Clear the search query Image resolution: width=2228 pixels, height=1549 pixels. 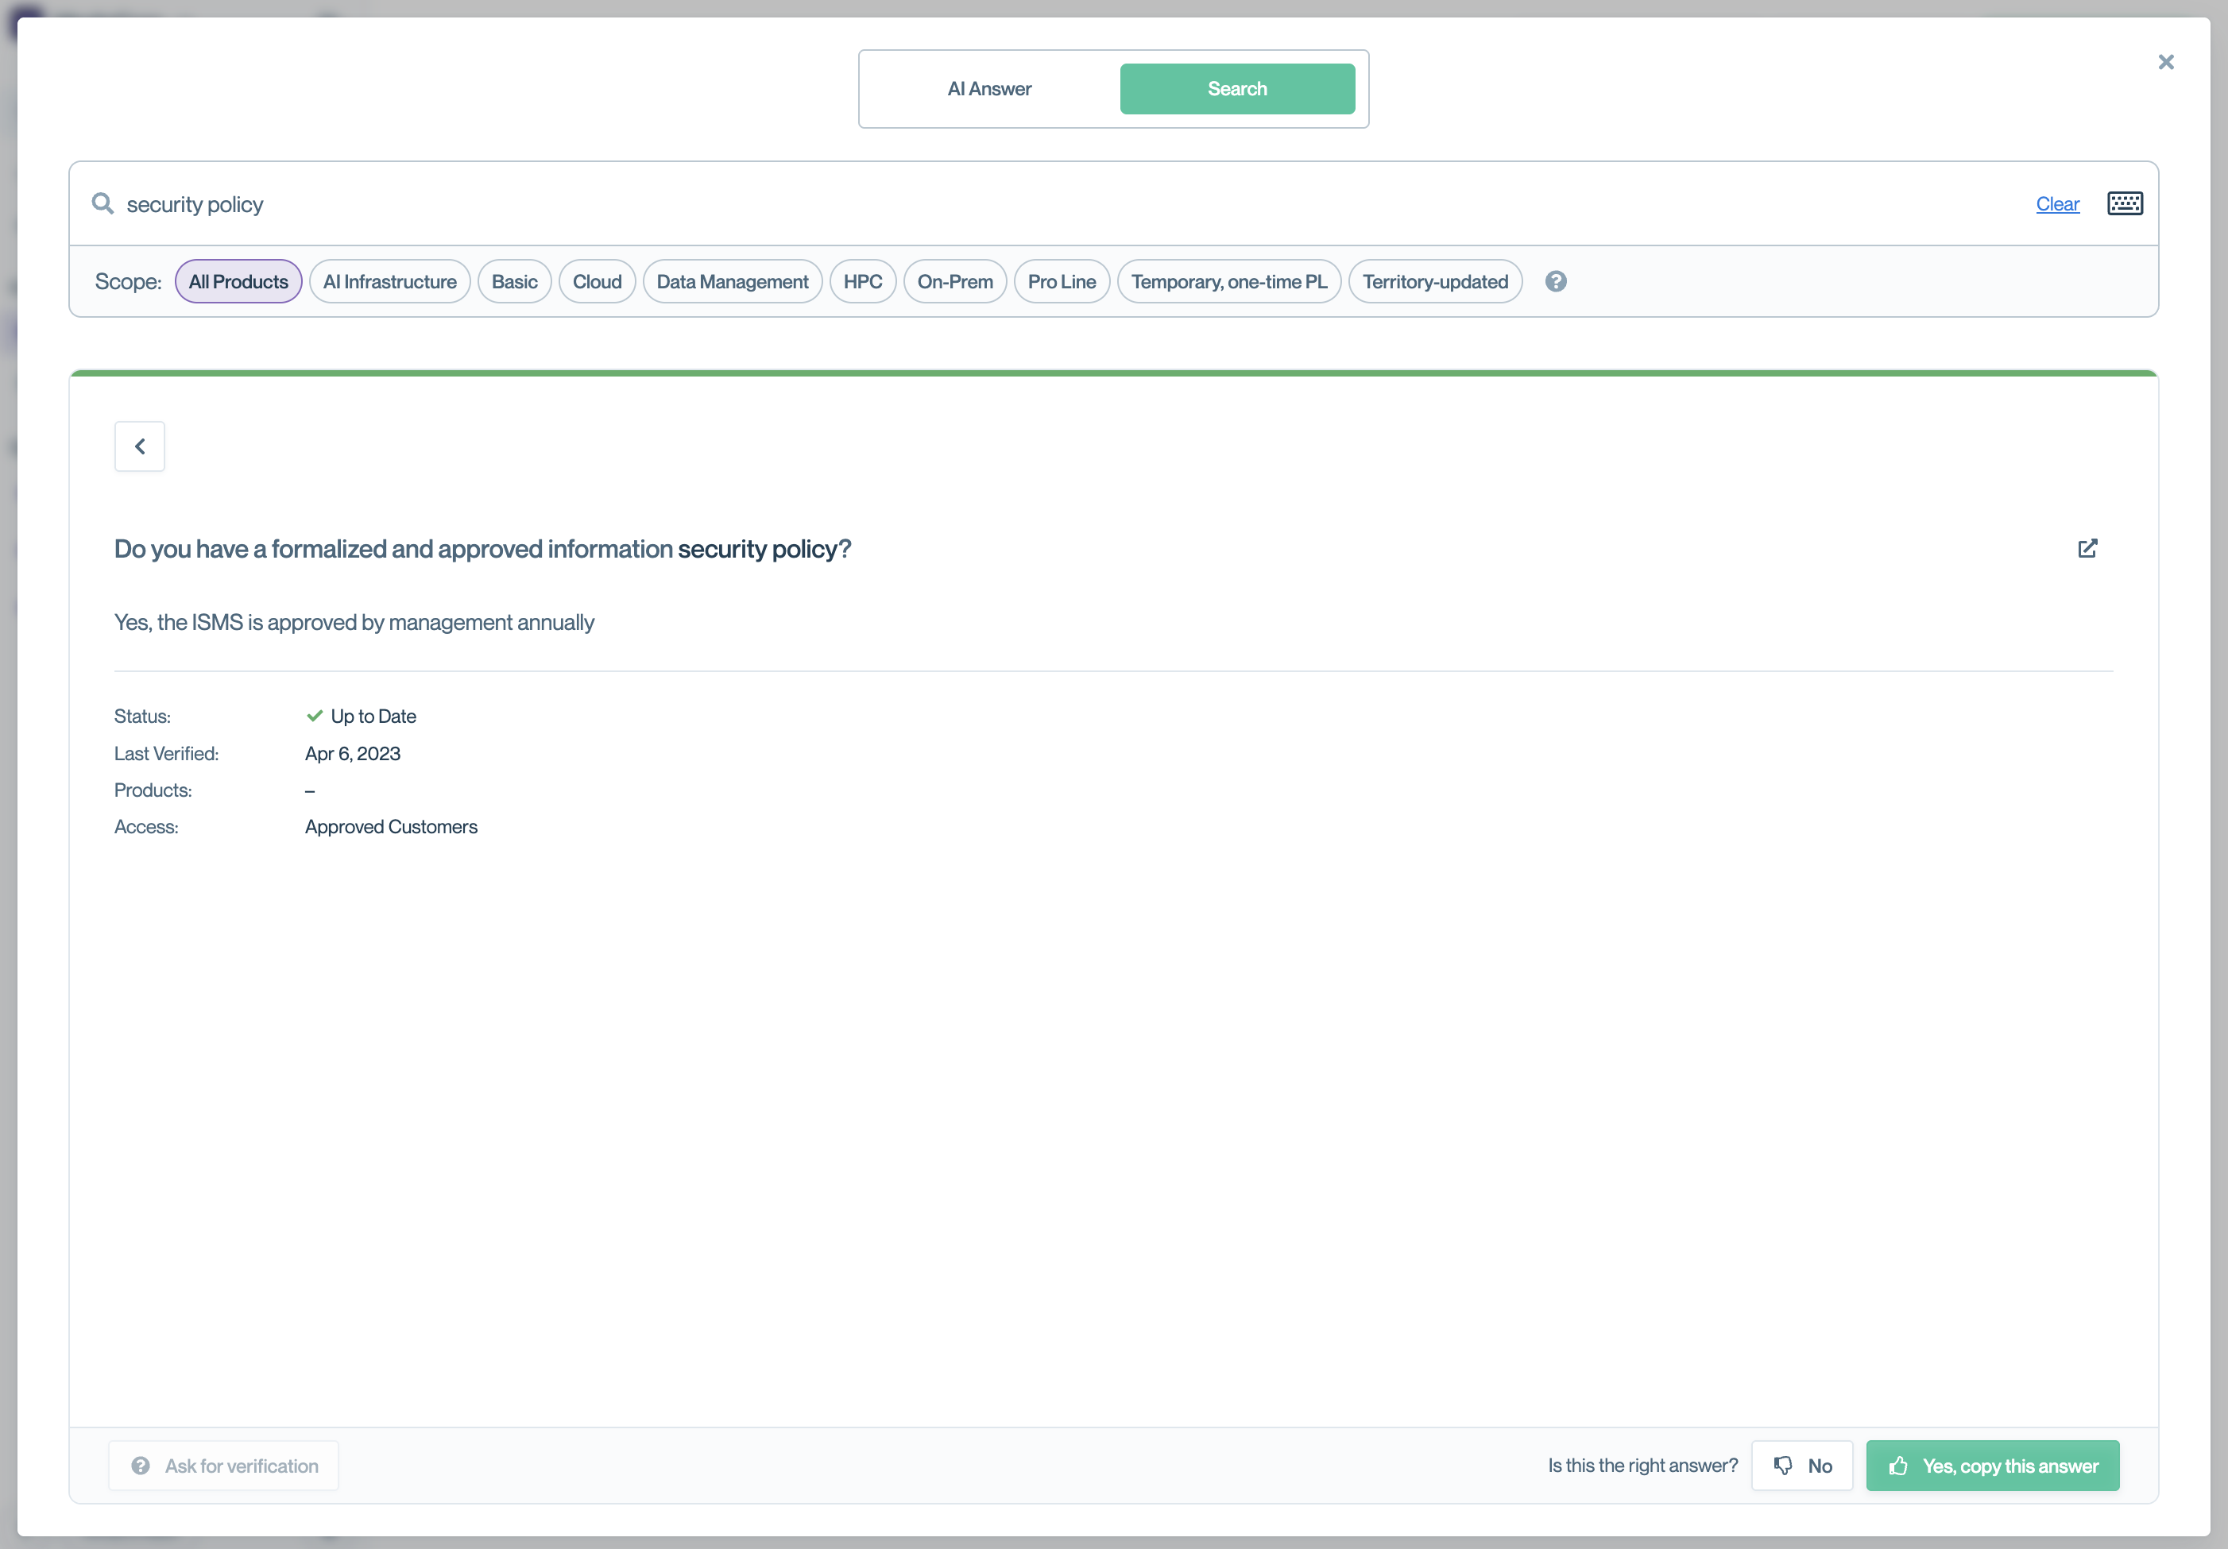pyautogui.click(x=2057, y=203)
